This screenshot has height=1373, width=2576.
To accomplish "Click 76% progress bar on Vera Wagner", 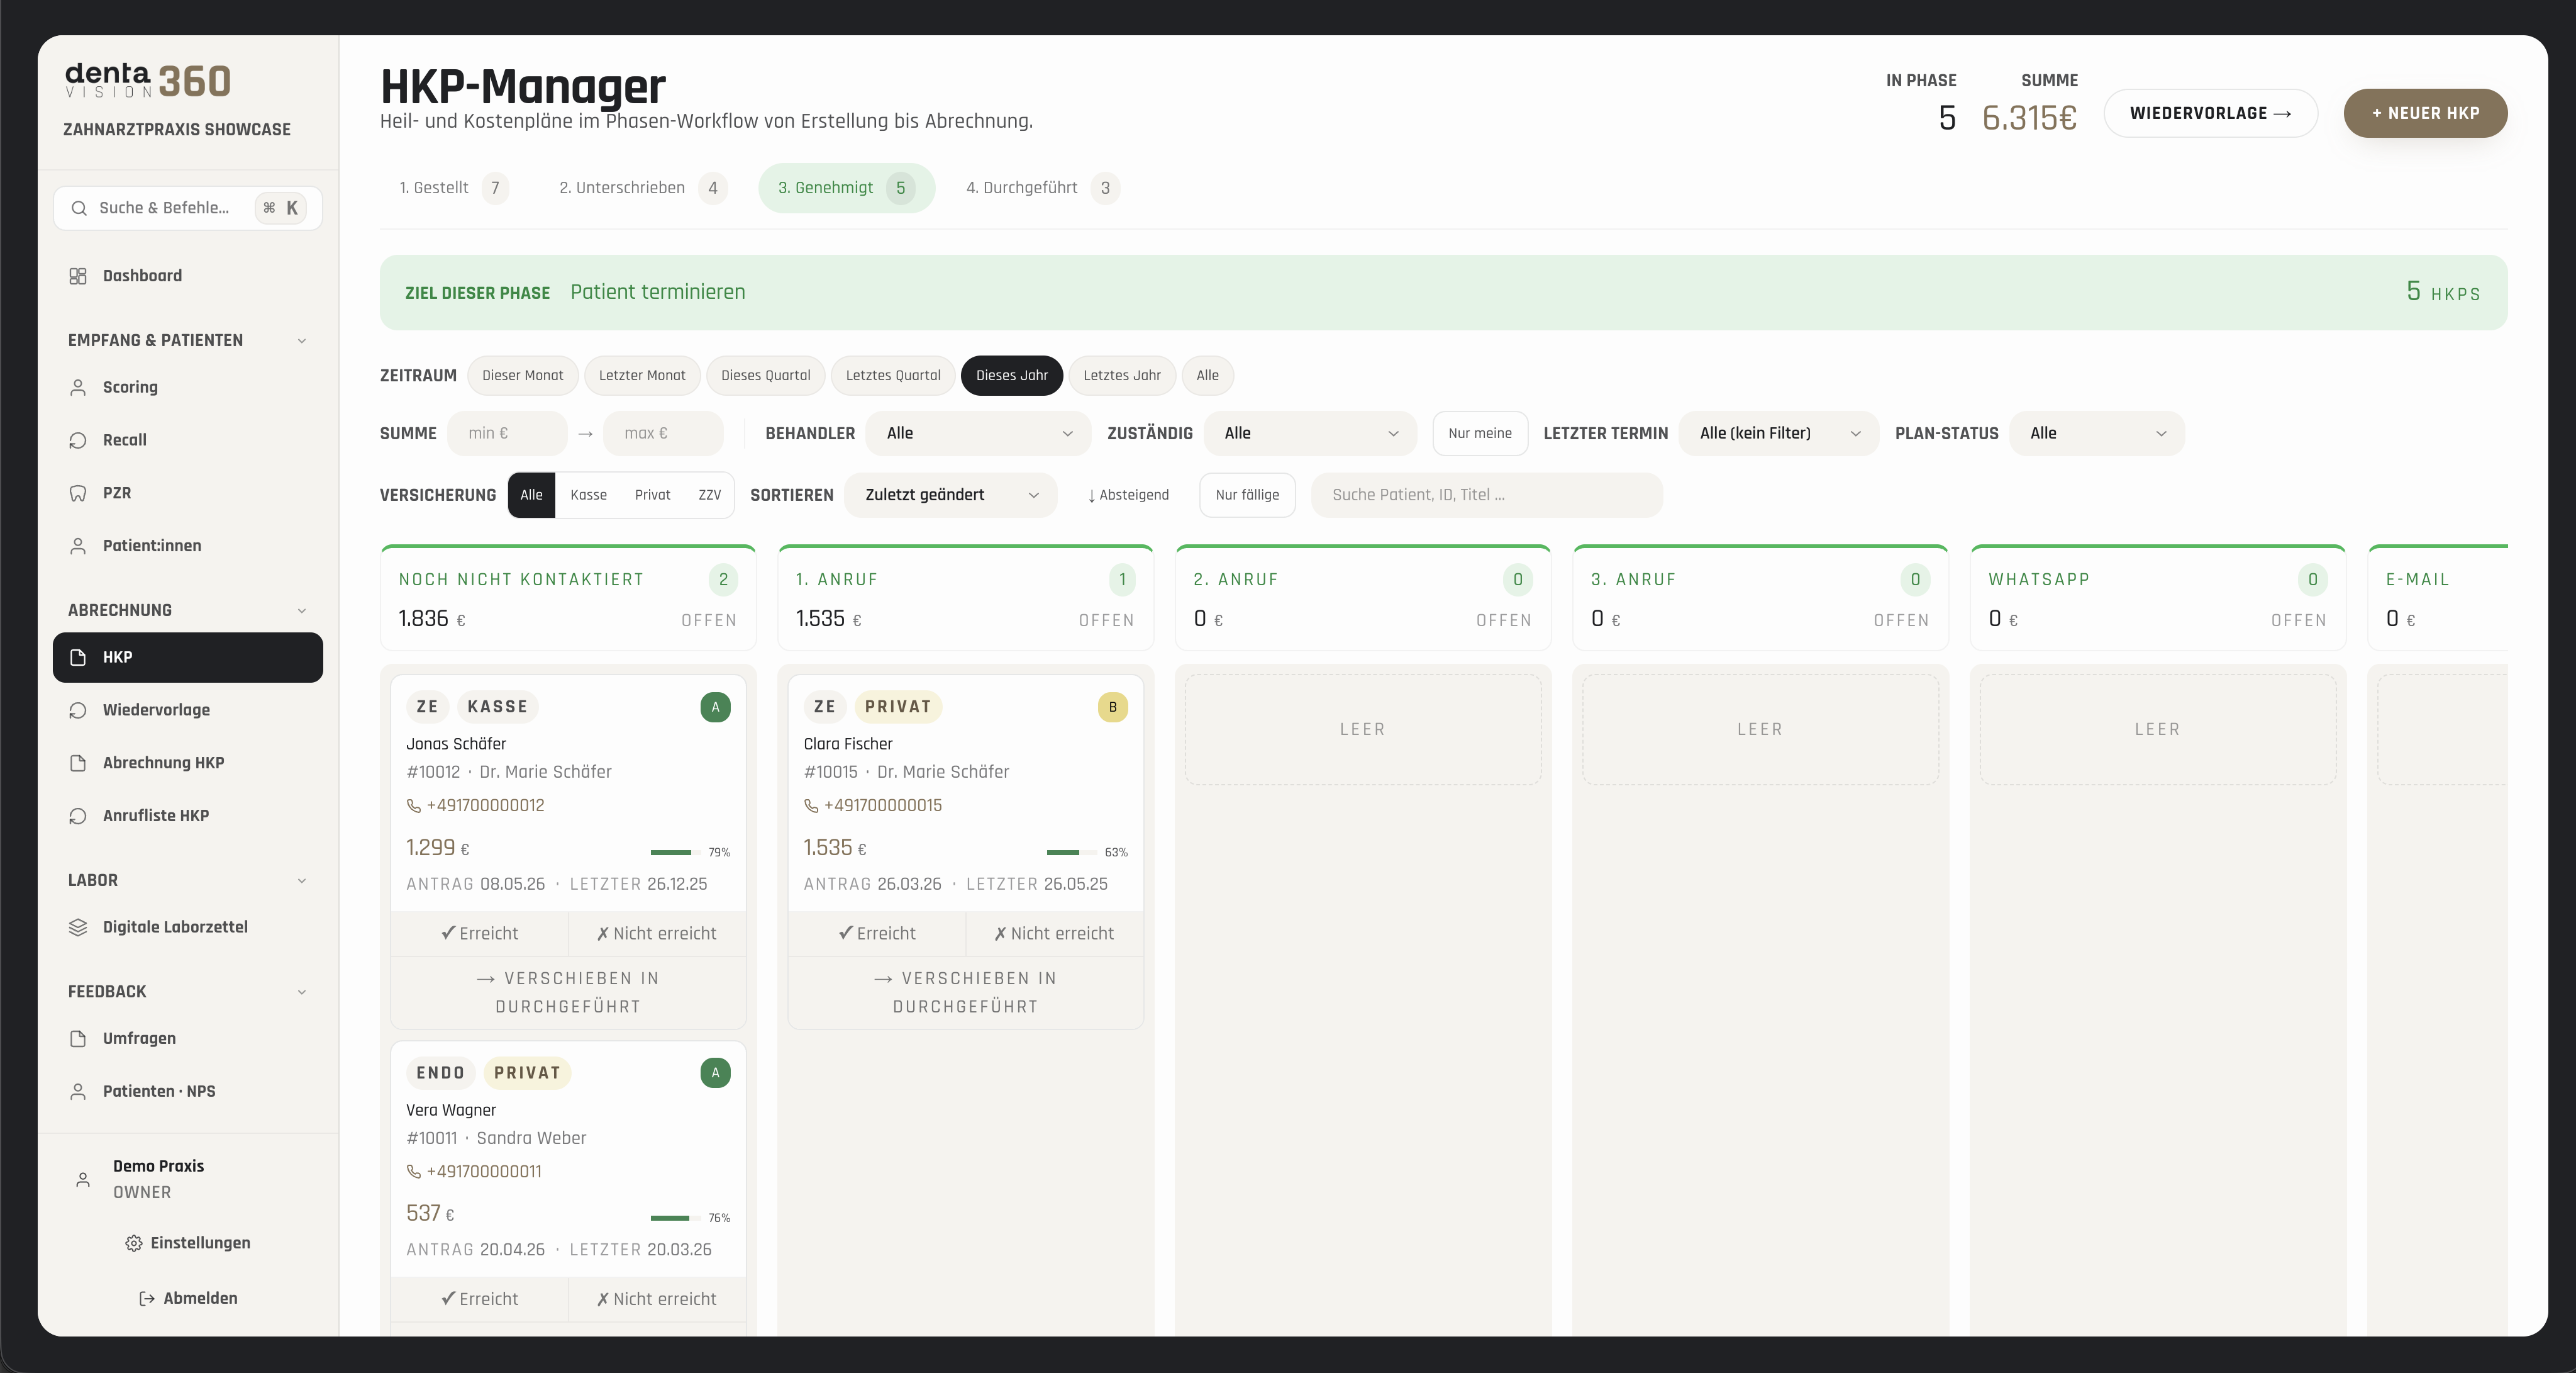I will click(675, 1219).
